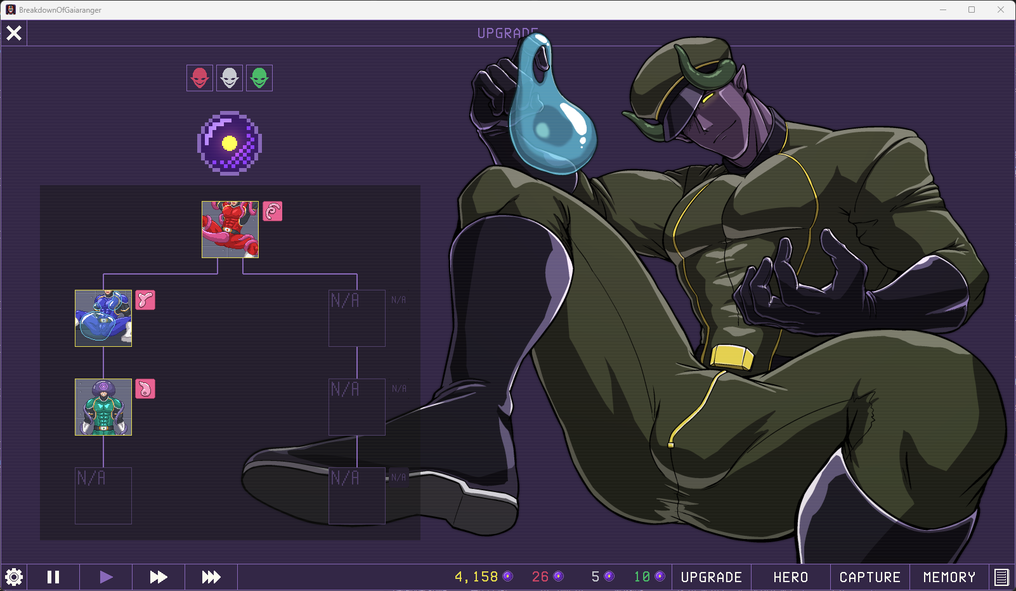1016x591 pixels.
Task: Select the green mask icon
Action: (259, 78)
